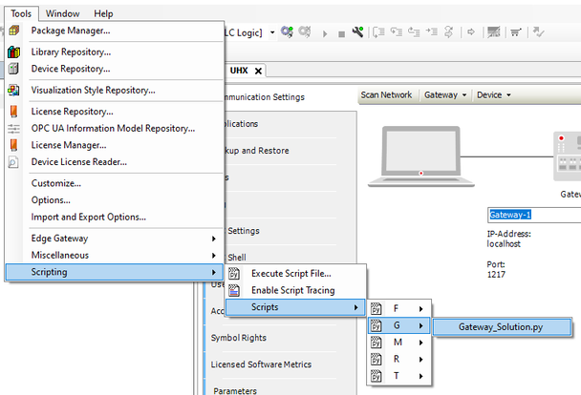Click the Execute Script File icon
Screen dimensions: 581x395
coord(234,274)
